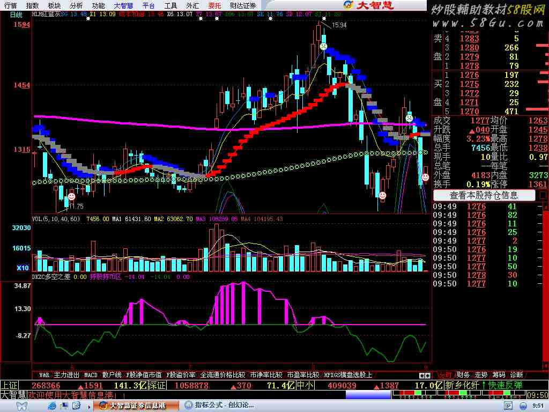Click the smiley under the deepest cyan candle at far right
Screen dimensions: 549x412
click(383, 195)
